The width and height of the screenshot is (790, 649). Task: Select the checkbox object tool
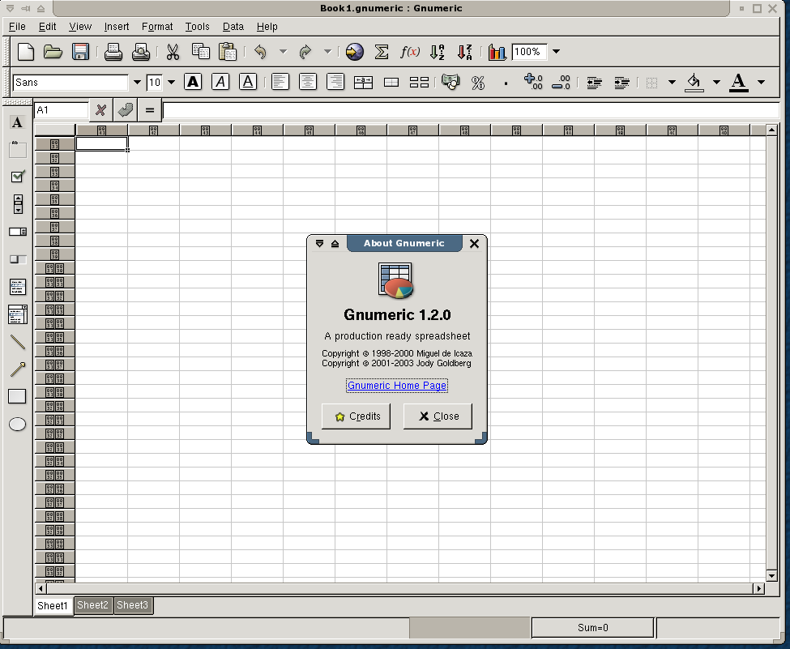pyautogui.click(x=17, y=177)
